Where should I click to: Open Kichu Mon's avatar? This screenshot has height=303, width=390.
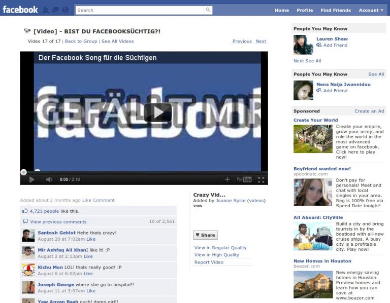28,270
